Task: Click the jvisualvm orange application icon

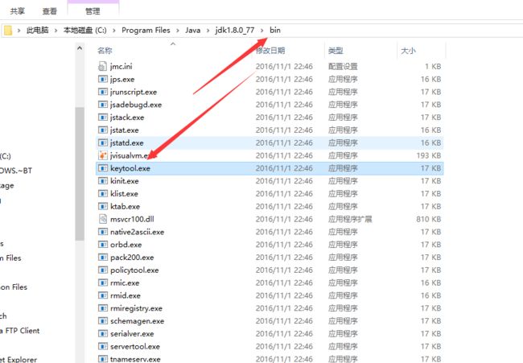Action: 102,155
